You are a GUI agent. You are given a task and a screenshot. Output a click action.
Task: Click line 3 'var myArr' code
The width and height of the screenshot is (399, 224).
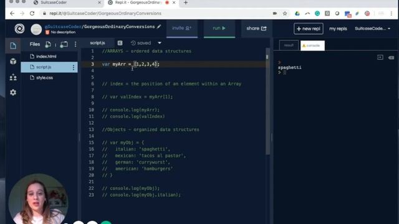[x=130, y=64]
